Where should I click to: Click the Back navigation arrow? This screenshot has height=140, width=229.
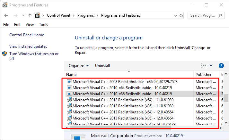6,15
